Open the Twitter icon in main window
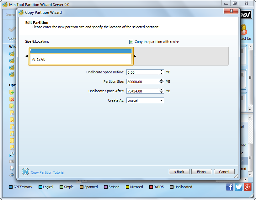This screenshot has width=256, height=200. click(x=238, y=187)
